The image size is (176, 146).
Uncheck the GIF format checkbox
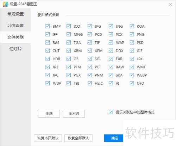pyautogui.click(x=132, y=51)
